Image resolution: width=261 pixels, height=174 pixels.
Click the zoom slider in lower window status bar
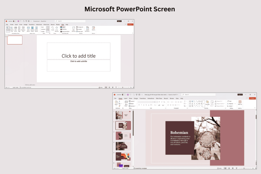point(245,168)
